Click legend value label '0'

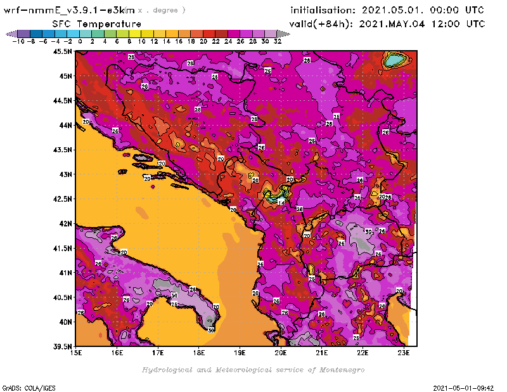(80, 41)
